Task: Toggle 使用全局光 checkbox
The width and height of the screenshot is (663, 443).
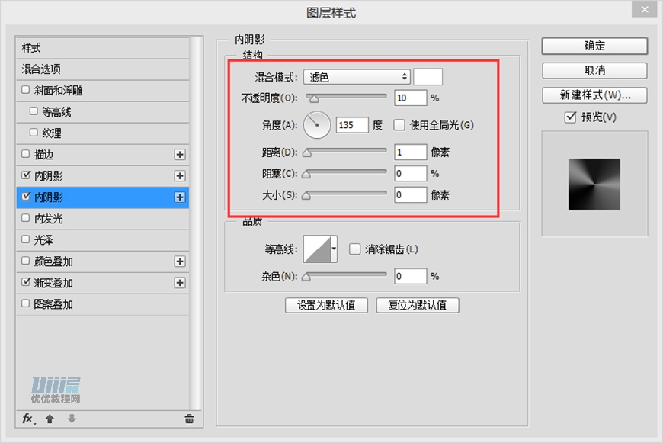Action: pos(399,125)
